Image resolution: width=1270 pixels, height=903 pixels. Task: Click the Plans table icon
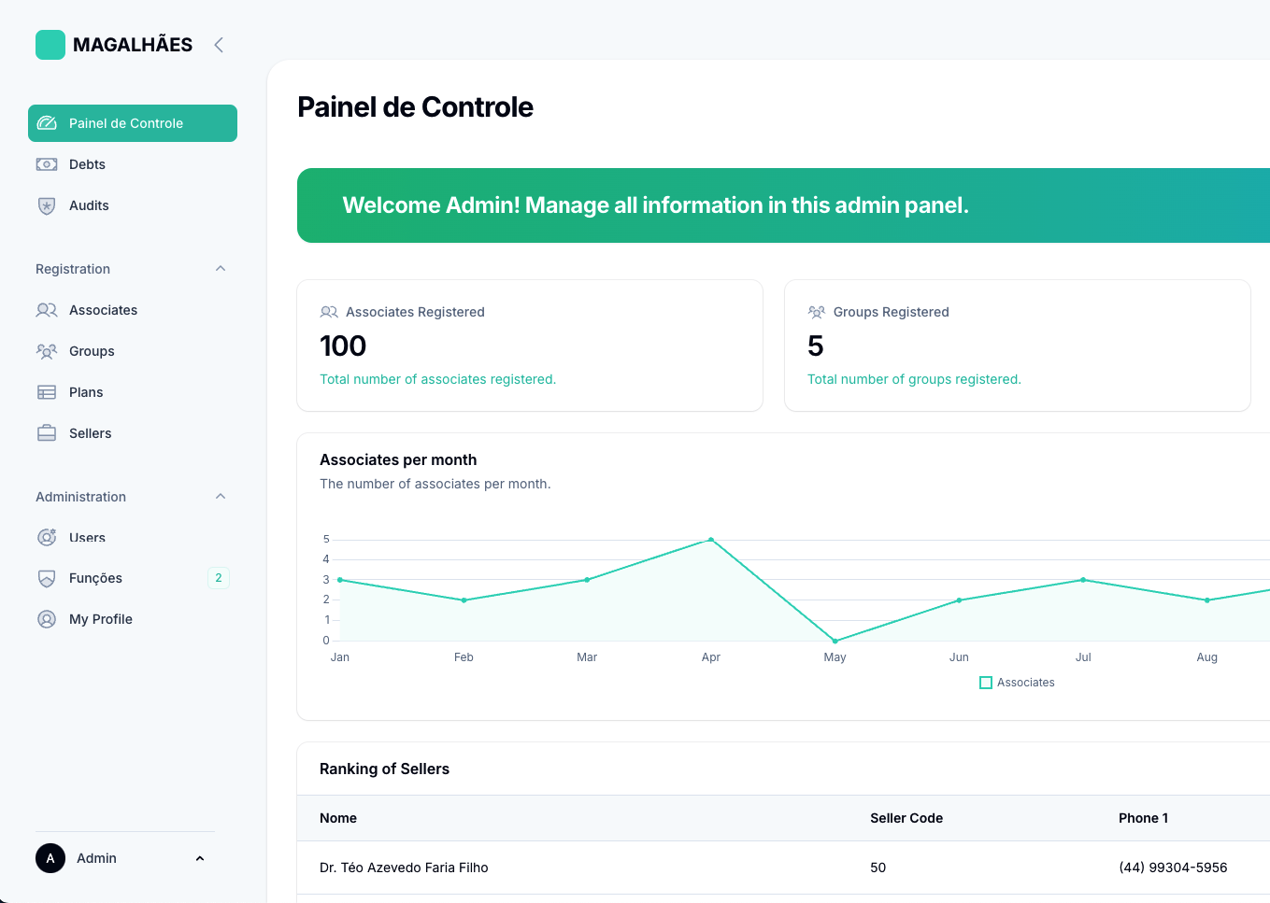point(47,391)
